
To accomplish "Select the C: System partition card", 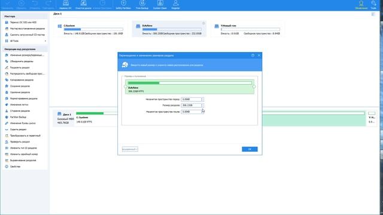I will [90, 29].
